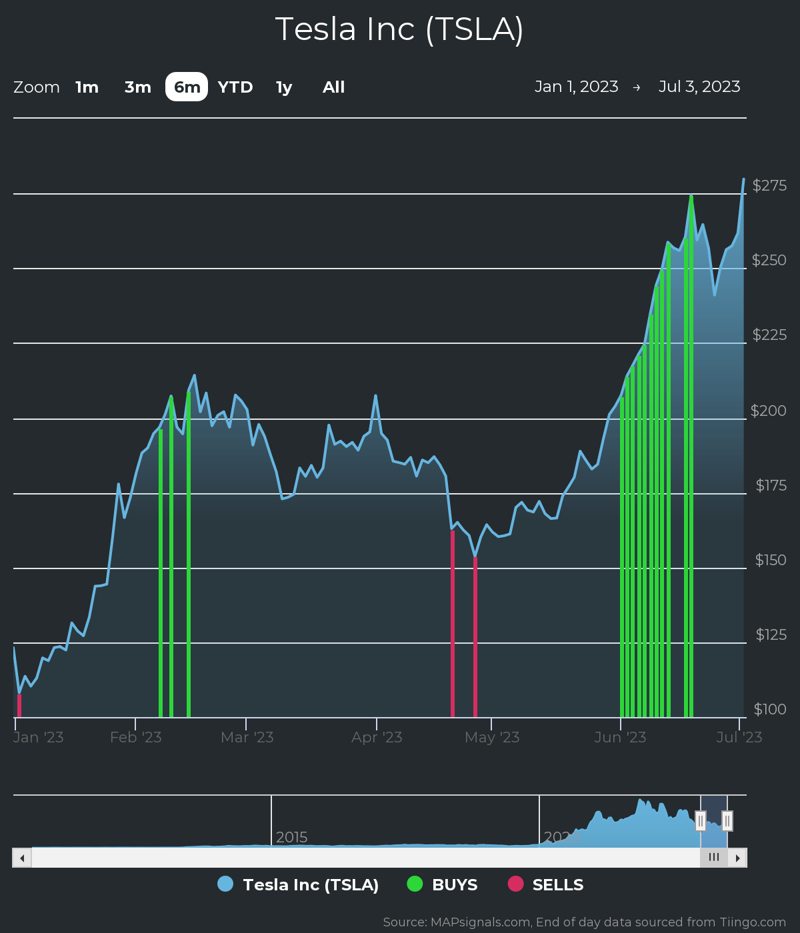Image resolution: width=800 pixels, height=933 pixels.
Task: Click the $125 y-axis label
Action: tap(771, 634)
